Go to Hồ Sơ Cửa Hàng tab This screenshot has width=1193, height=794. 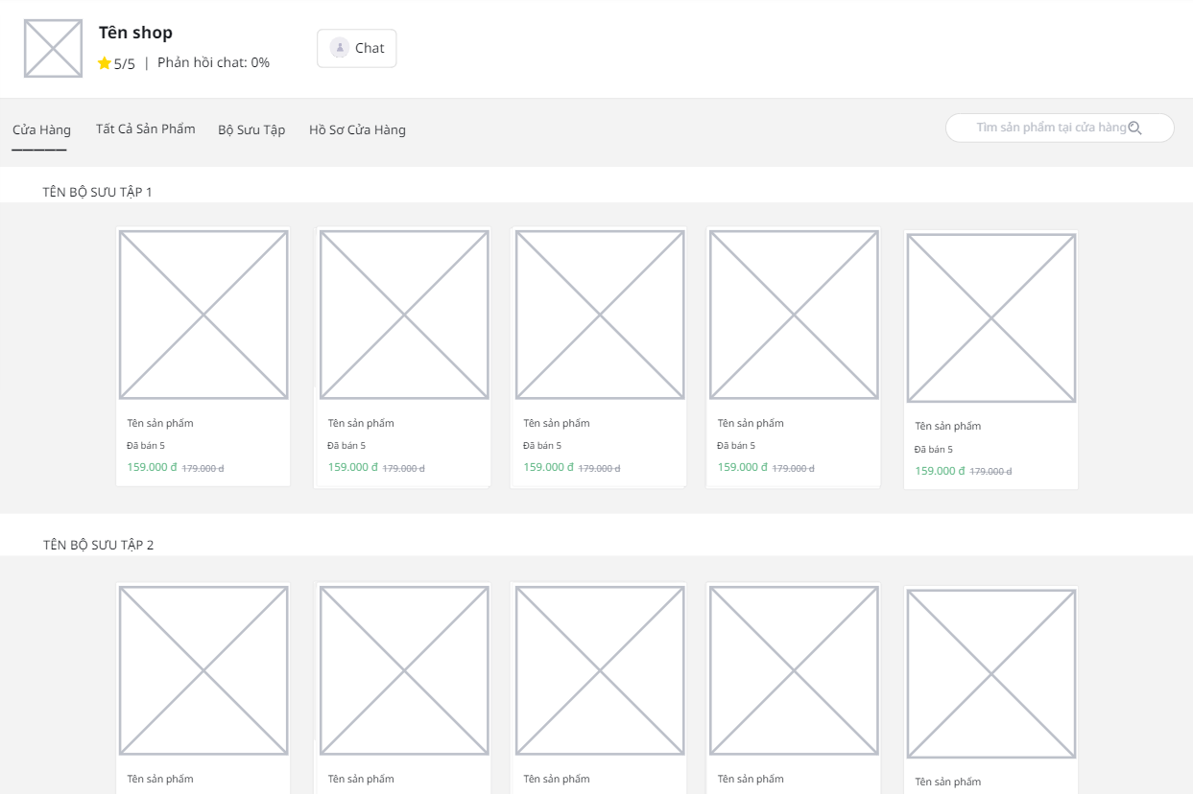tap(357, 129)
